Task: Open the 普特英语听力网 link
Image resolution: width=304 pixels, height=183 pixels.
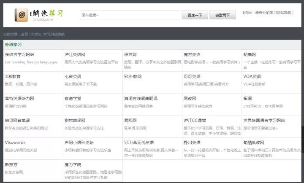Action: [19, 99]
